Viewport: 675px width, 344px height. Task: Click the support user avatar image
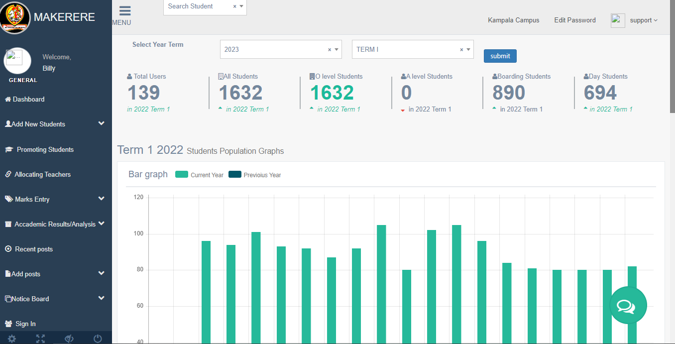point(618,20)
